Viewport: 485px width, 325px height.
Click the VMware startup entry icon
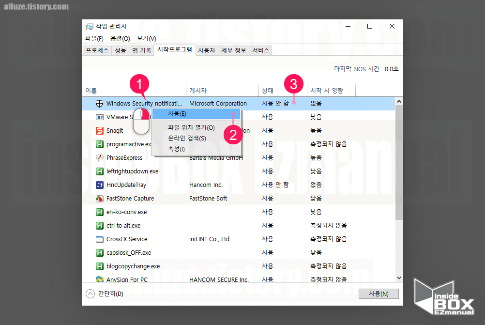click(99, 117)
